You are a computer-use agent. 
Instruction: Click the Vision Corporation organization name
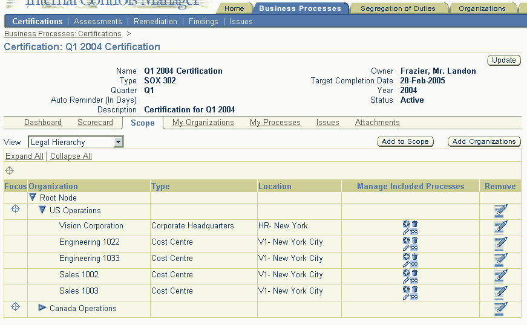(x=91, y=226)
